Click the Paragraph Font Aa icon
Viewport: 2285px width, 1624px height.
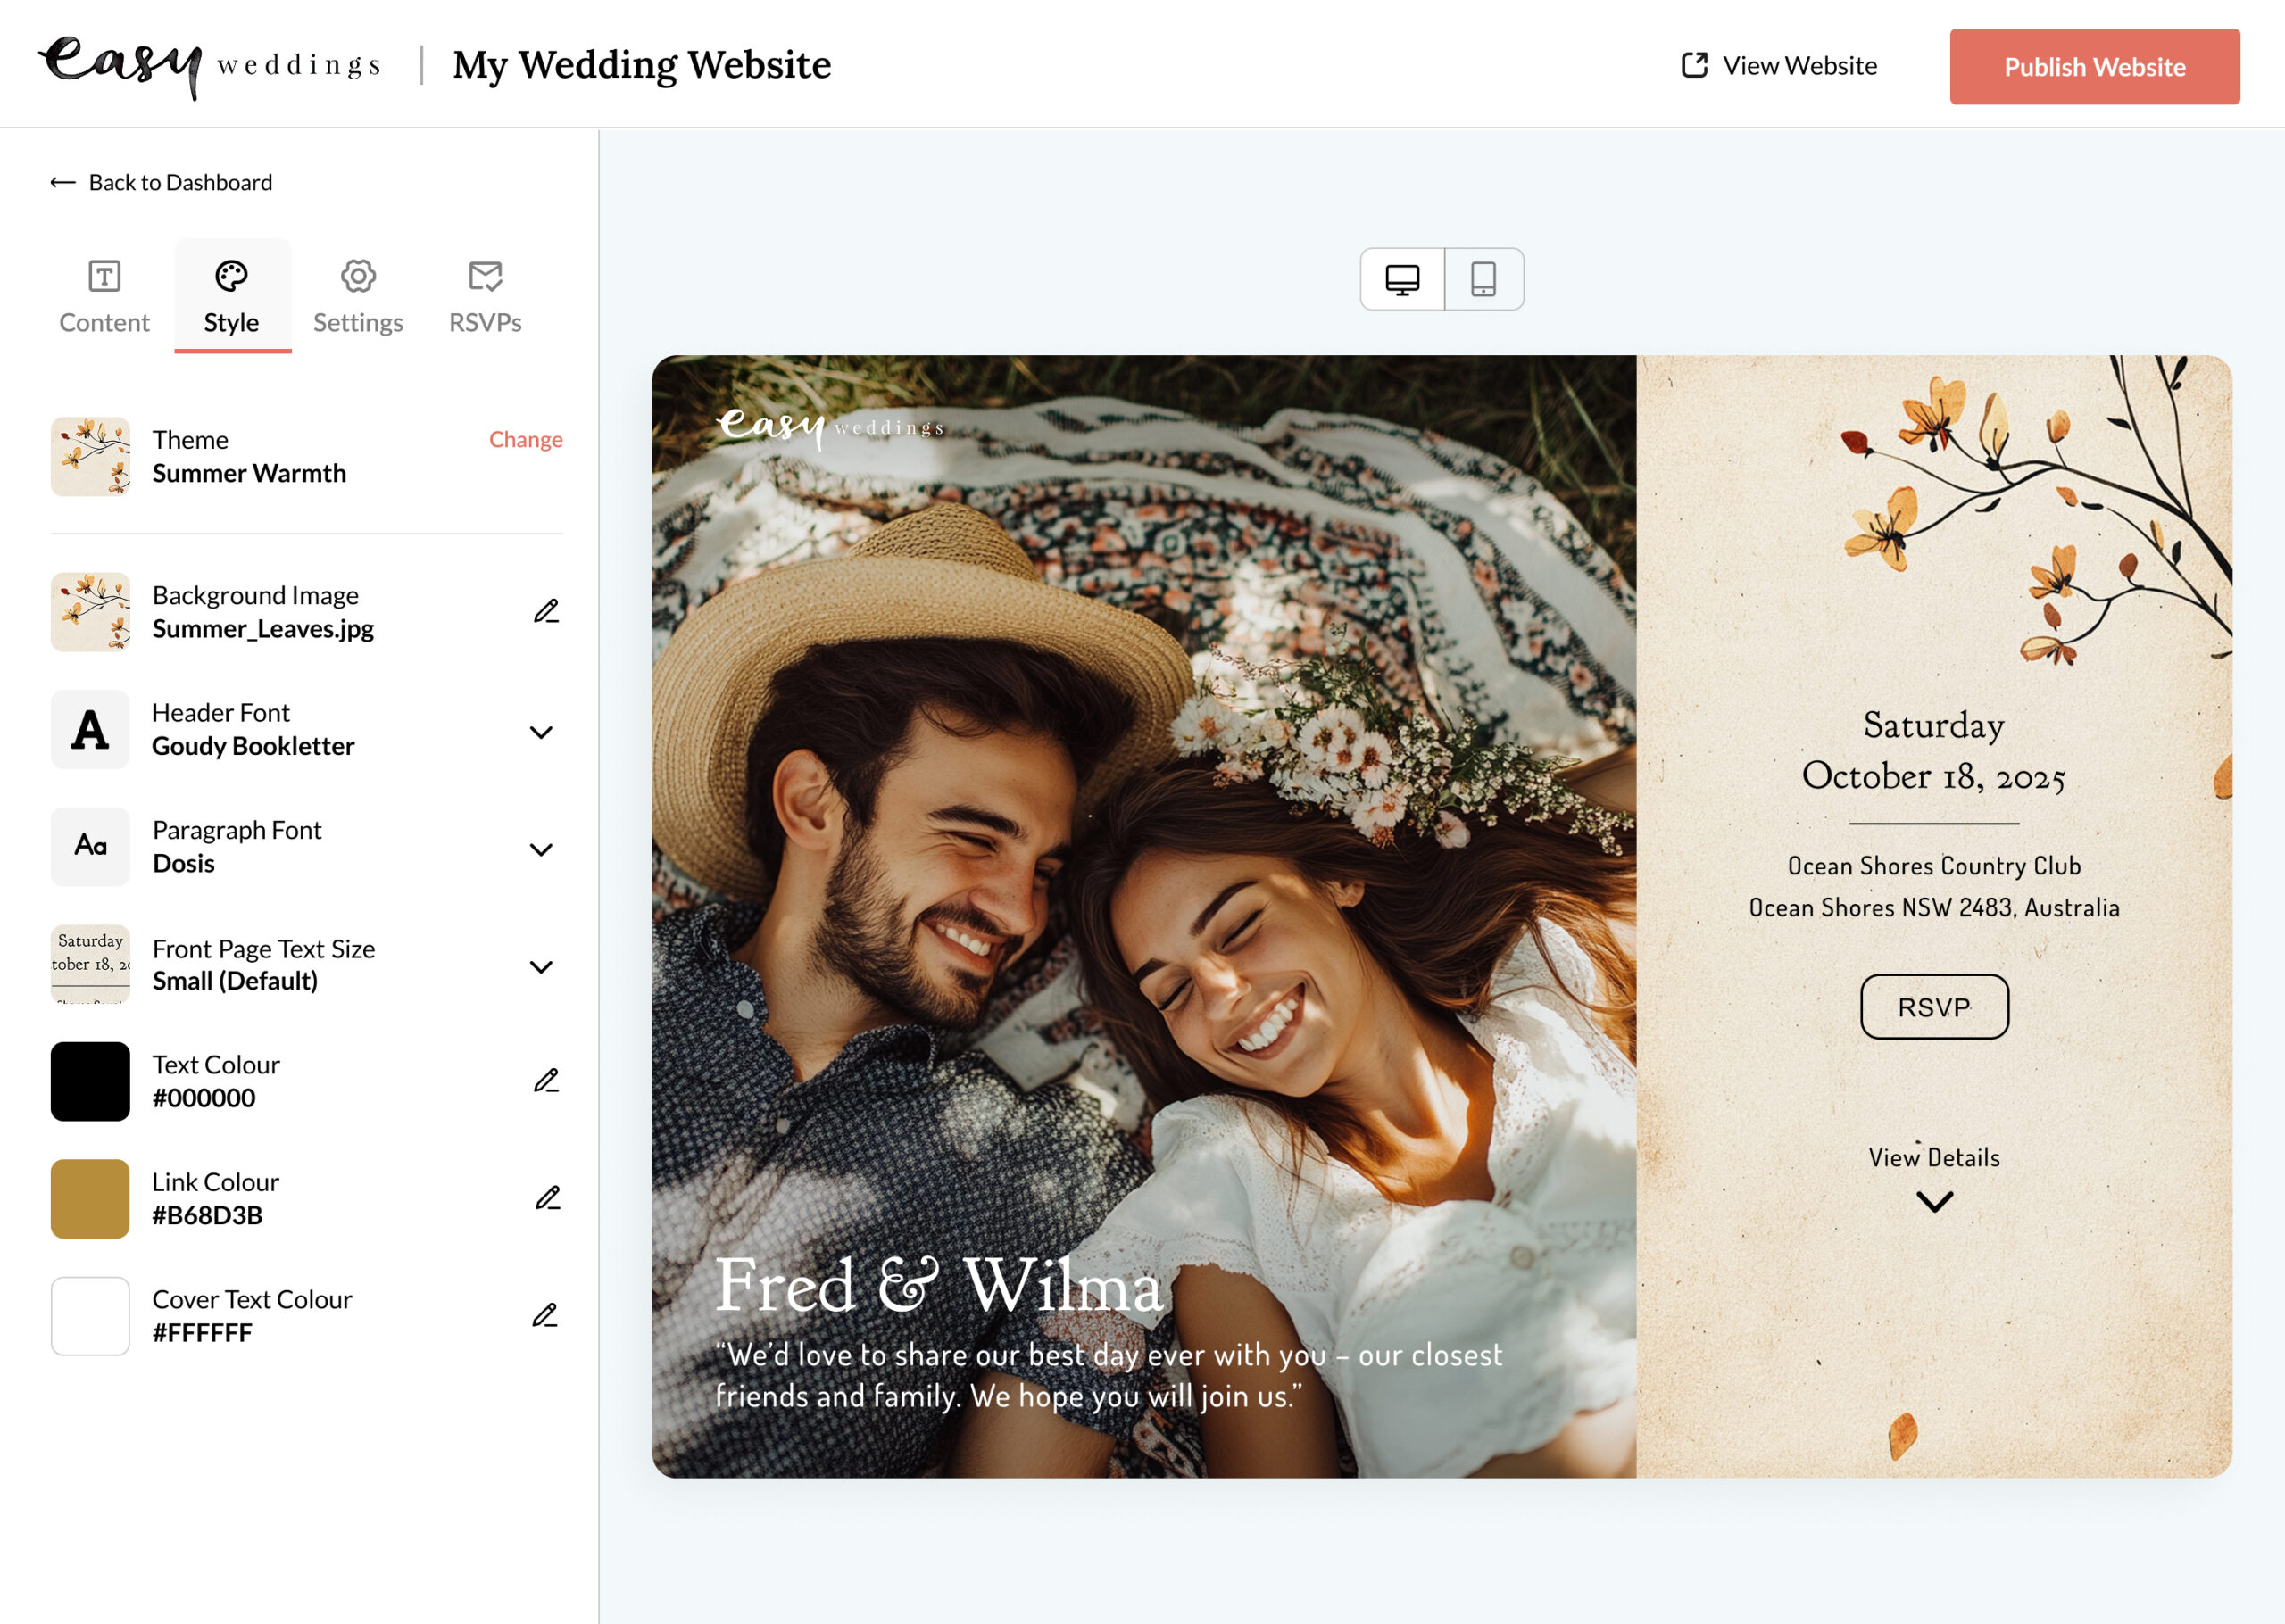[x=90, y=847]
